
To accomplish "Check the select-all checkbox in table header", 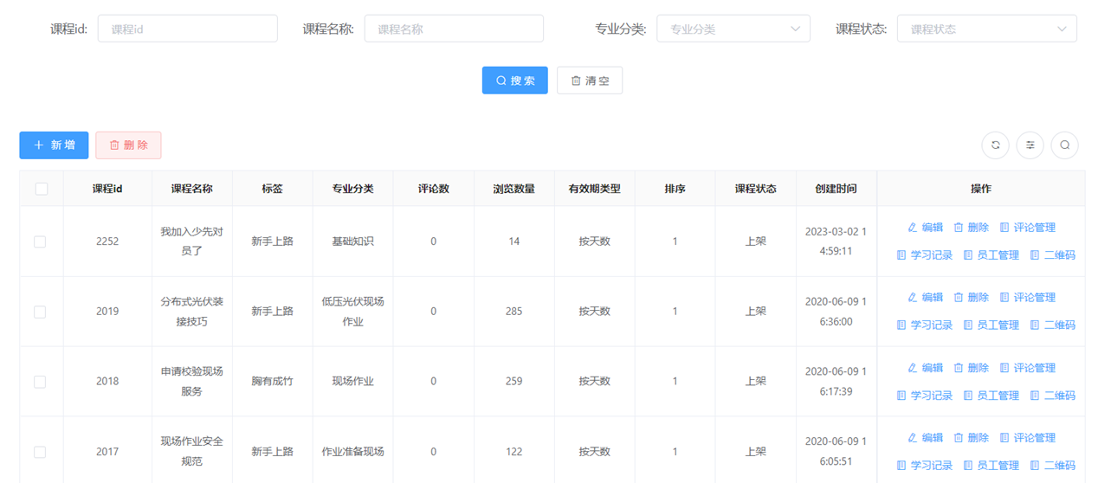I will pyautogui.click(x=42, y=189).
